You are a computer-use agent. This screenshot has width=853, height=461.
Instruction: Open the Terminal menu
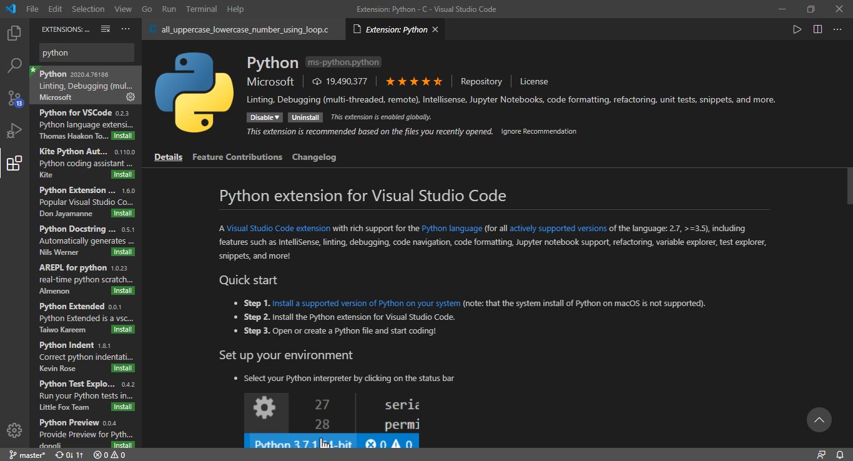pyautogui.click(x=201, y=9)
